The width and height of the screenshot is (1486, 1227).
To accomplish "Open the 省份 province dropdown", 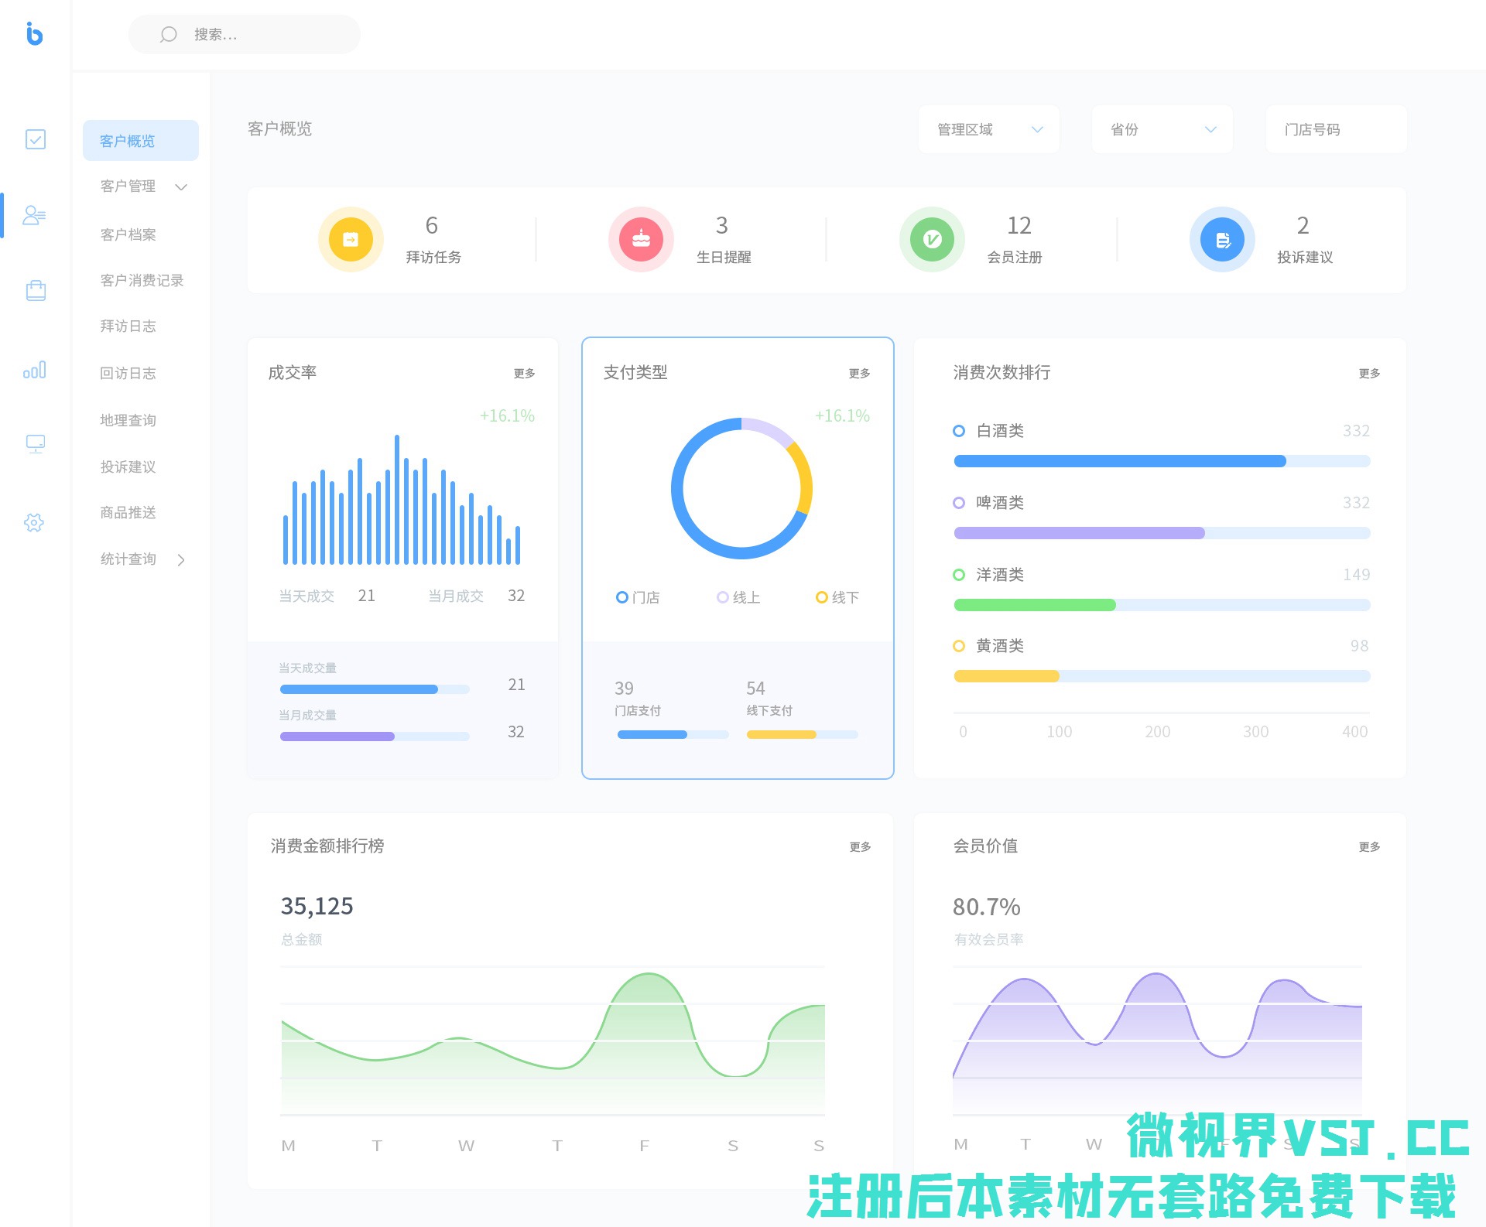I will coord(1162,129).
